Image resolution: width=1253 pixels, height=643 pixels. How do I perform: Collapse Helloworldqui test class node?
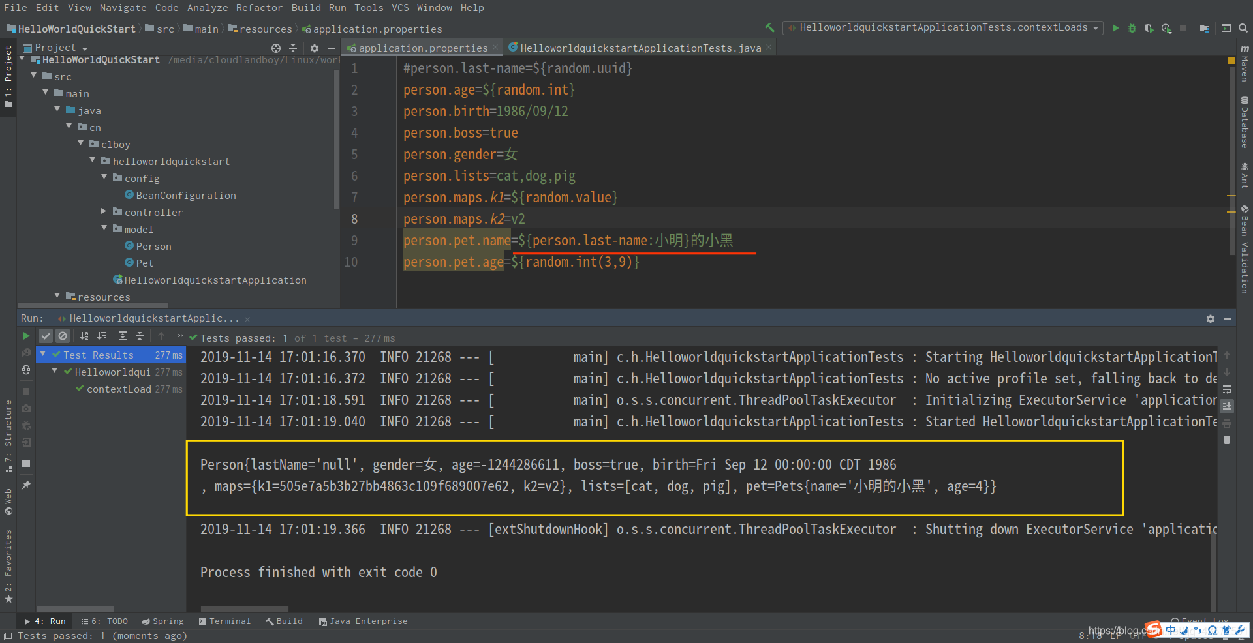pos(55,371)
